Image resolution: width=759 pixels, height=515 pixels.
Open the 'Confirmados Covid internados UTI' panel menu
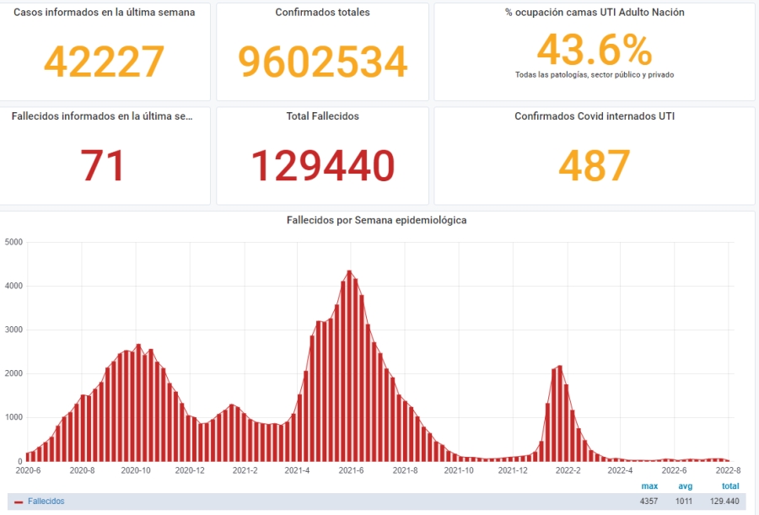(595, 116)
